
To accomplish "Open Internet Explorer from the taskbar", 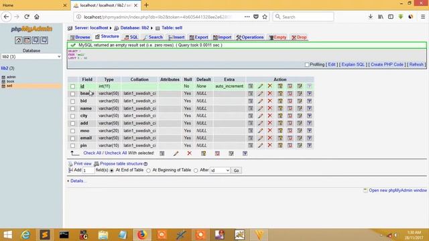I will pos(25,235).
